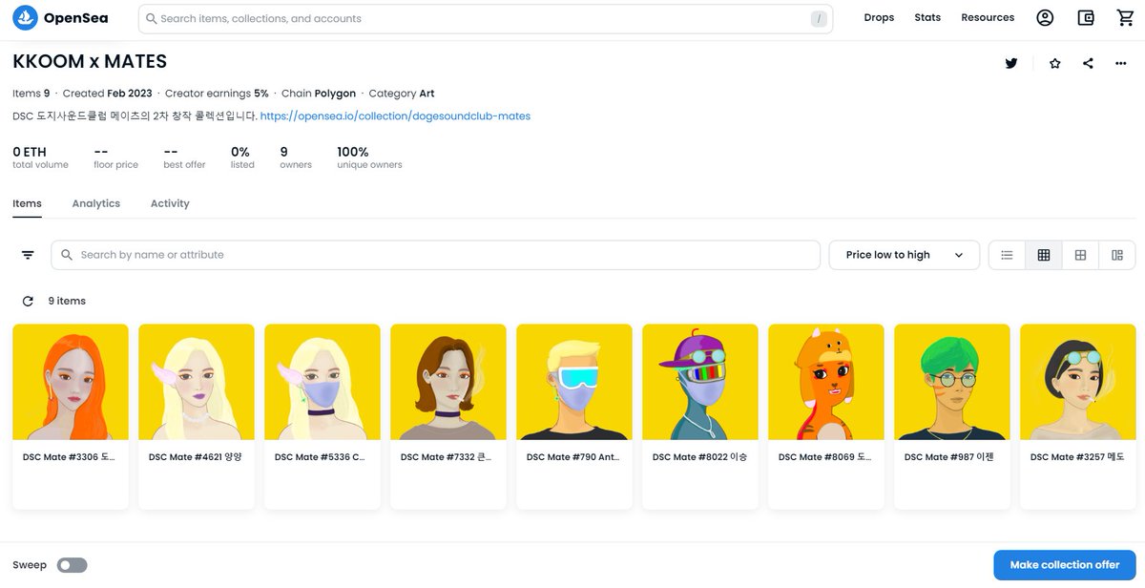Click the 9 owners stat
The image size is (1145, 588).
[x=296, y=157]
